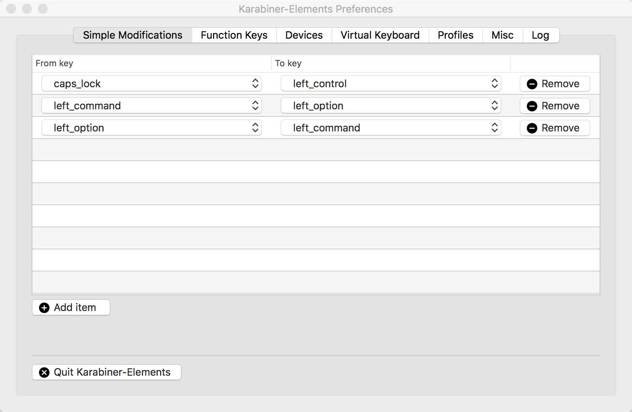The image size is (632, 412).
Task: Open the left_option To key dropdown
Action: [391, 106]
